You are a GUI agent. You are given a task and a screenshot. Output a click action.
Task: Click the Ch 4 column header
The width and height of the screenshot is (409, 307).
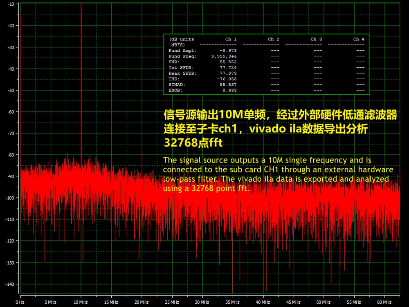359,39
